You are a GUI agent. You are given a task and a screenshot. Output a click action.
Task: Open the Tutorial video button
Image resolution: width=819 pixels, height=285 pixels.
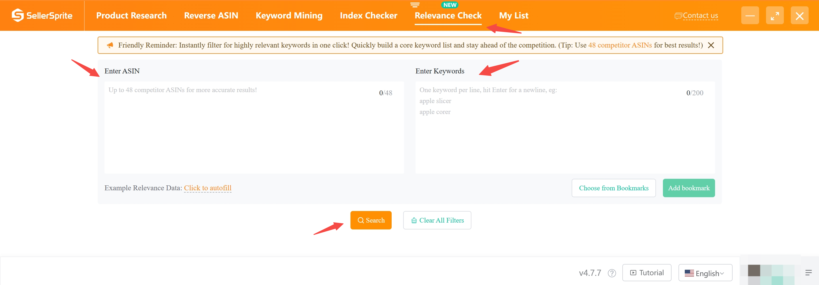(647, 273)
